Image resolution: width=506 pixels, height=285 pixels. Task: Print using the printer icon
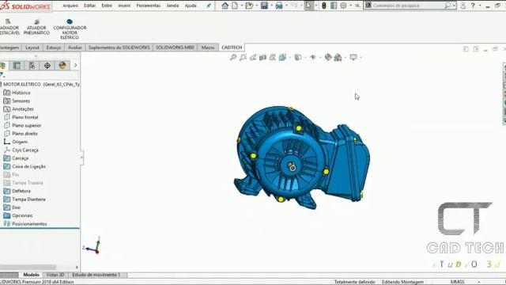[x=279, y=6]
